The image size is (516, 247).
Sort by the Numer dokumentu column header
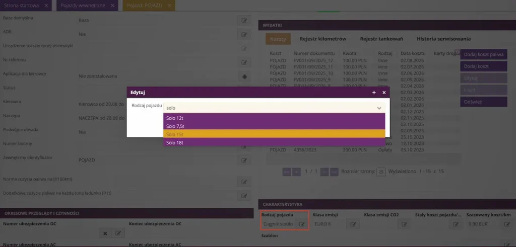point(314,53)
